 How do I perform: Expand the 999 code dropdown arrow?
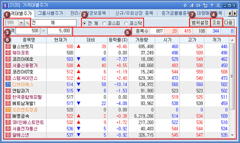(x=21, y=23)
